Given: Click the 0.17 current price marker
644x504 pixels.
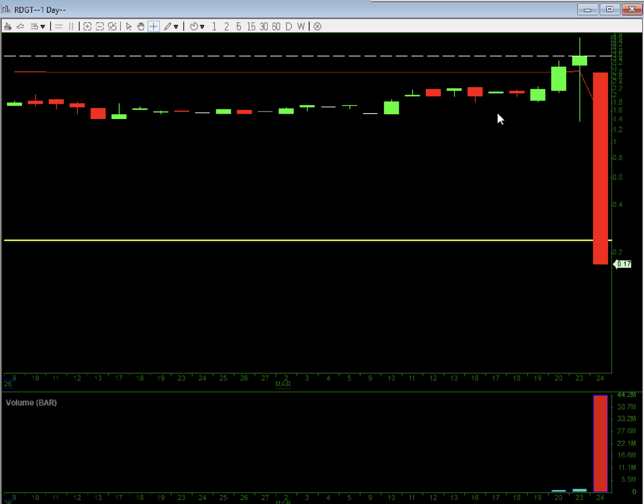Looking at the screenshot, I should pos(623,264).
